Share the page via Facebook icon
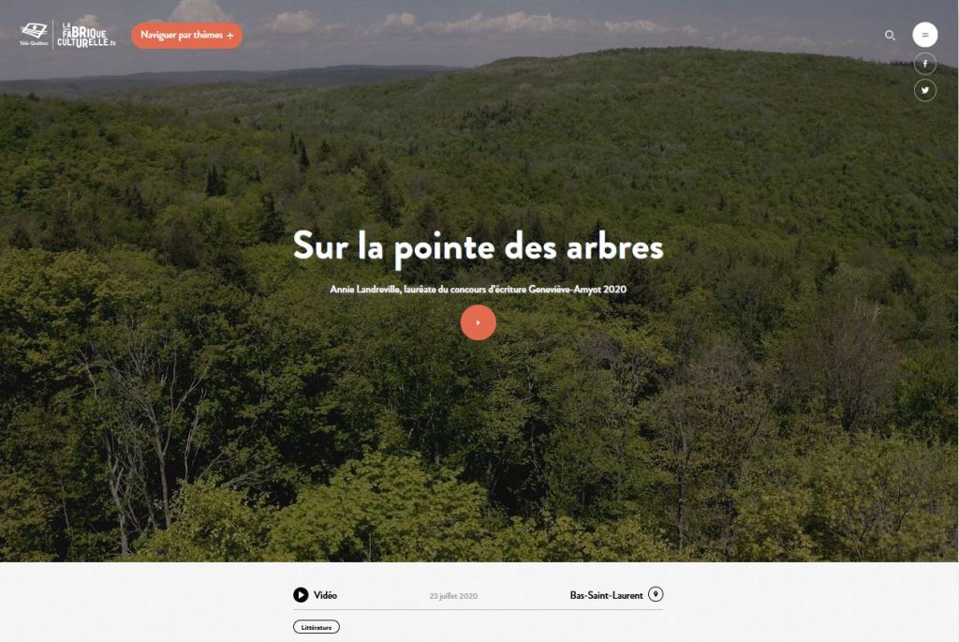959x642 pixels. pyautogui.click(x=924, y=64)
